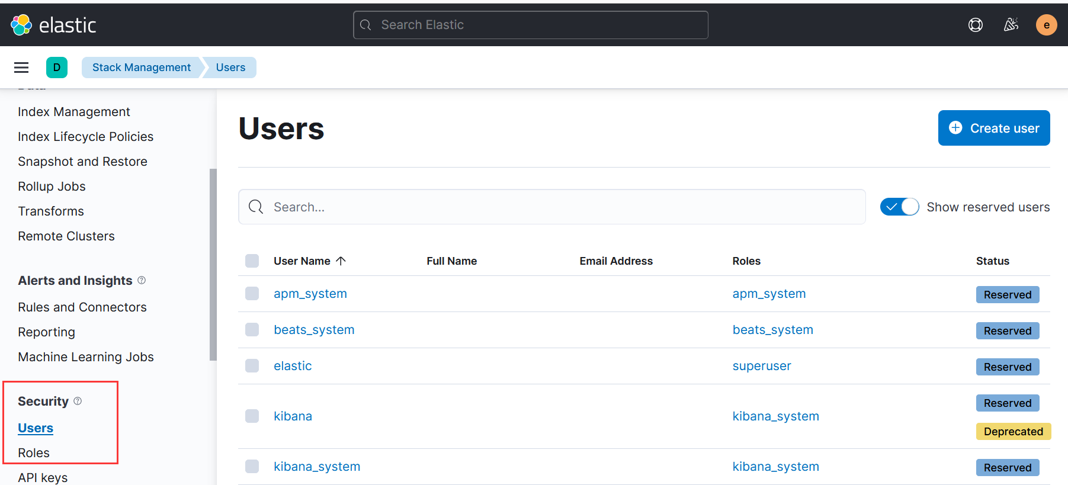Click the Alerts and Insights info icon
This screenshot has width=1068, height=485.
pos(142,280)
